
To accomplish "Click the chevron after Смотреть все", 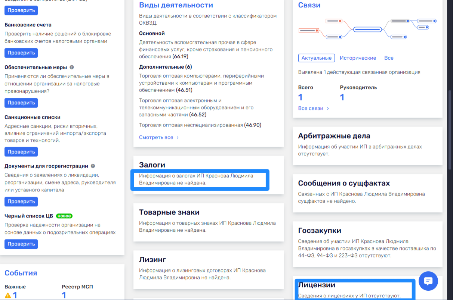I will [x=178, y=137].
